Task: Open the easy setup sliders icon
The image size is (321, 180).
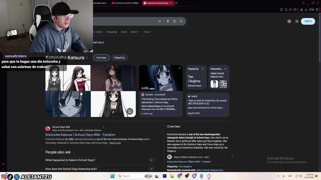Action: (317, 9)
